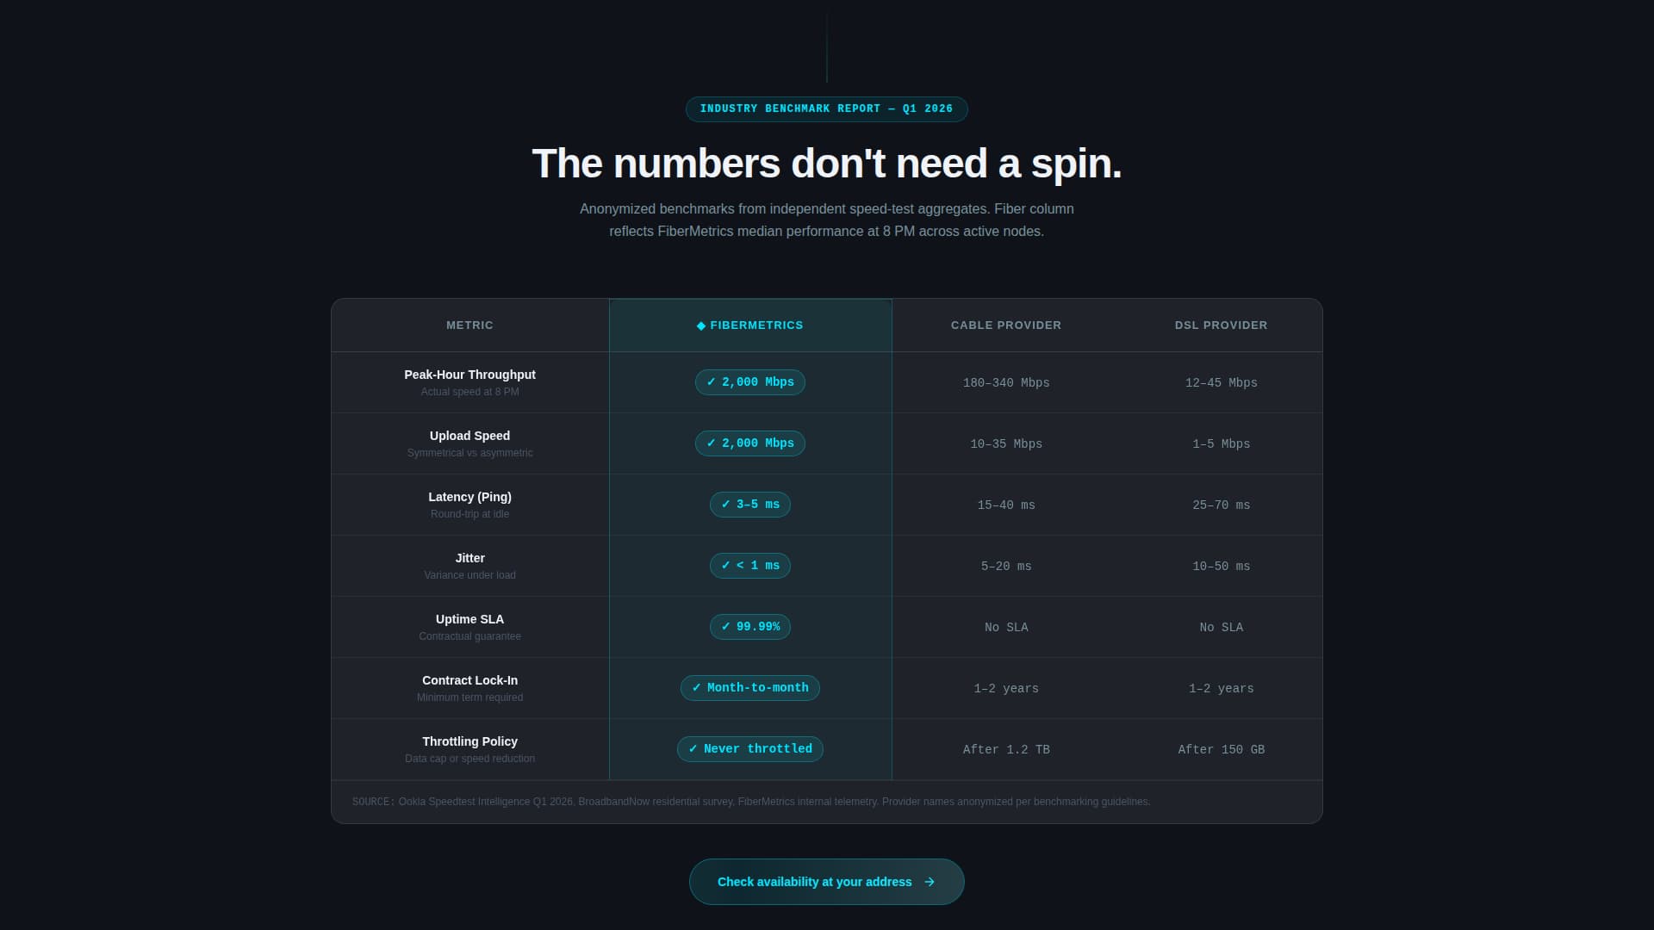Select the CABLE PROVIDER column header
Viewport: 1654px width, 930px height.
[x=1005, y=325]
